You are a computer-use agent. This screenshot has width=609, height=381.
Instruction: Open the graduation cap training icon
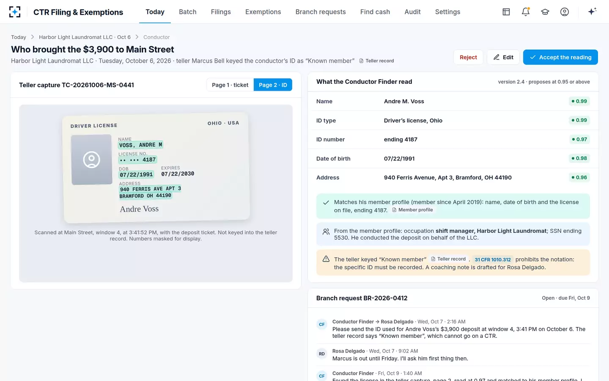[545, 12]
